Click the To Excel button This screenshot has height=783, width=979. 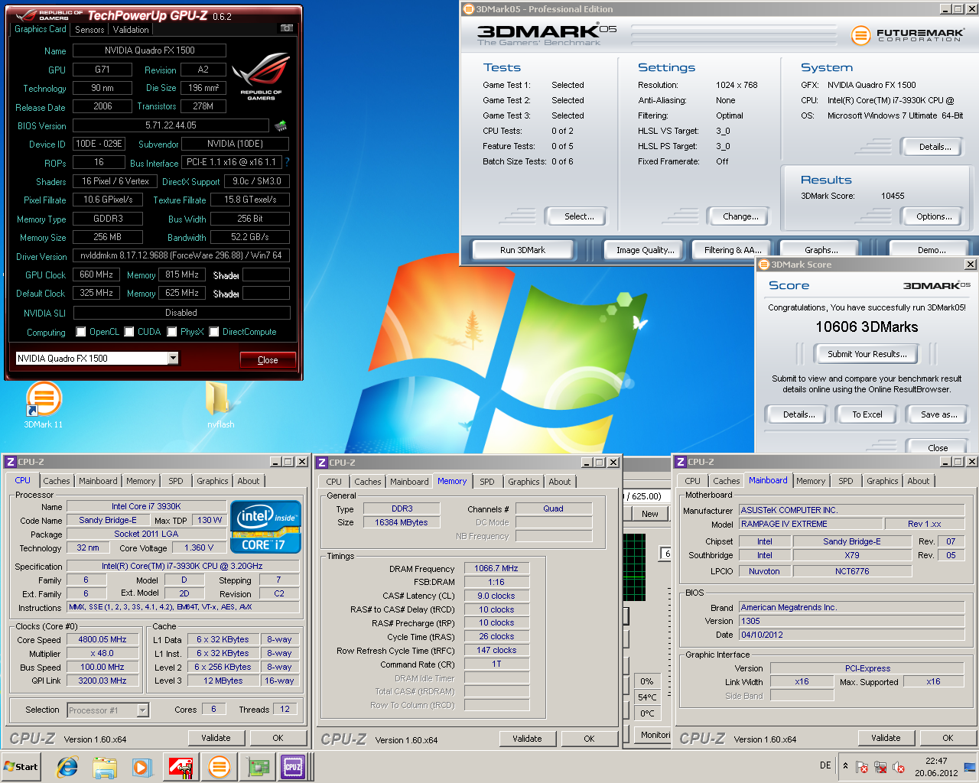point(867,414)
